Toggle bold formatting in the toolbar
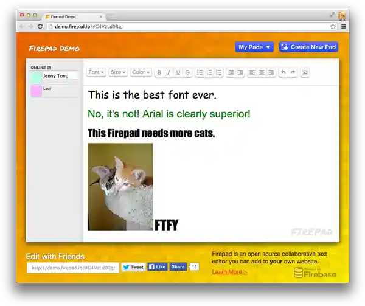 tap(159, 72)
